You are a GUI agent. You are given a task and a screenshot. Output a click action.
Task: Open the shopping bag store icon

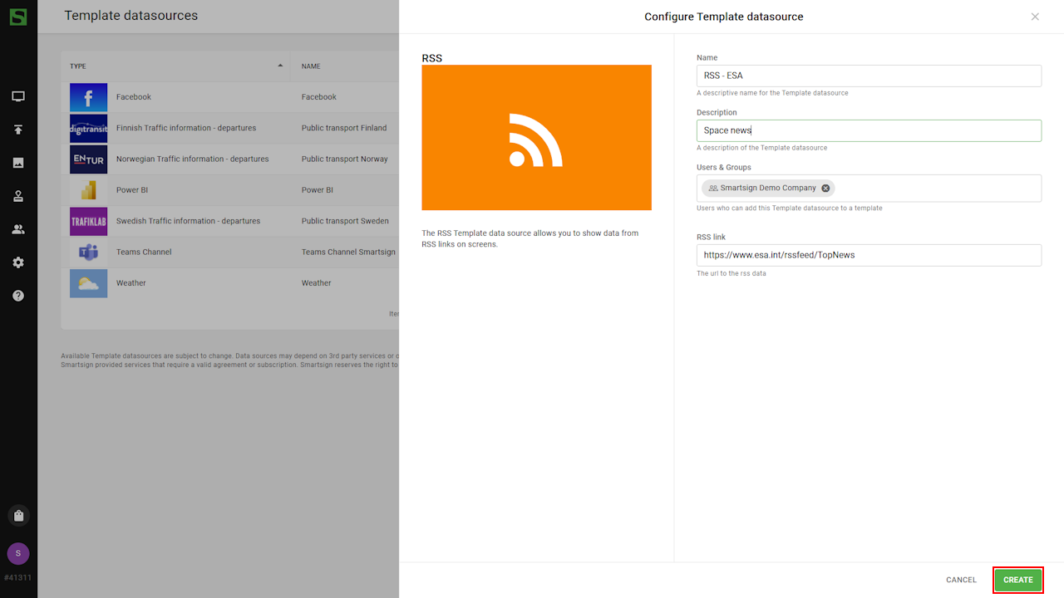(x=18, y=516)
